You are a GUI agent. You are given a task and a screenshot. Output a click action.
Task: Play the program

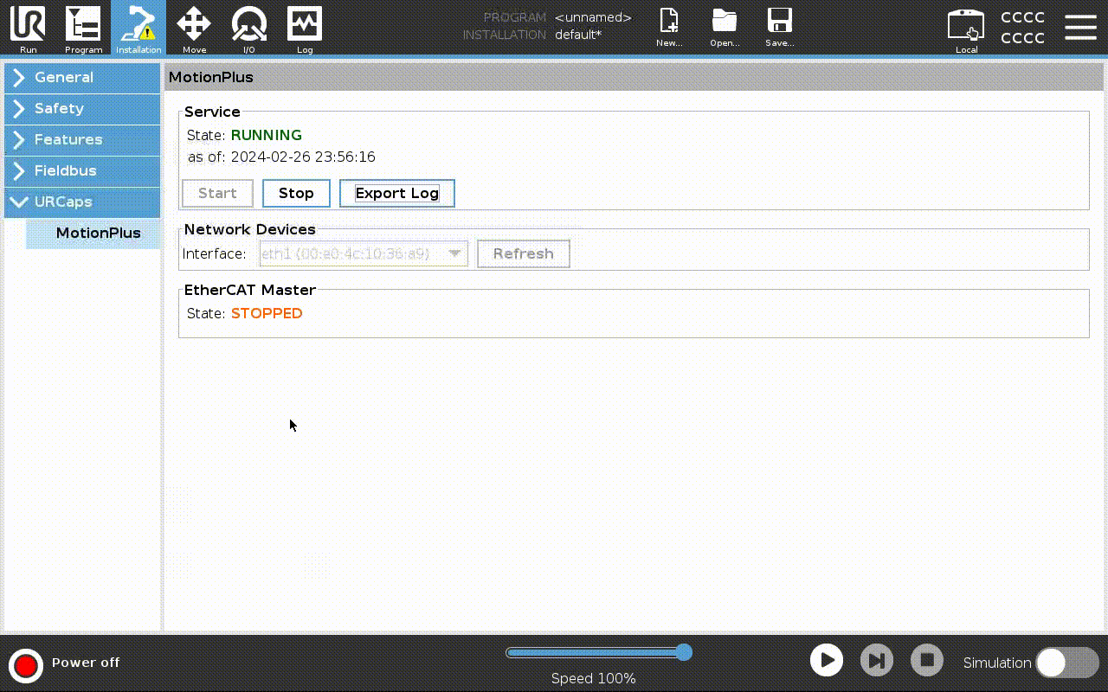tap(827, 661)
